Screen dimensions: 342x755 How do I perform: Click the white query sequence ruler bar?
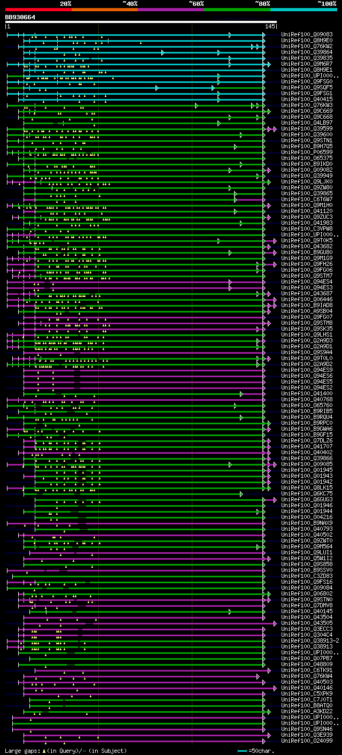(141, 22)
